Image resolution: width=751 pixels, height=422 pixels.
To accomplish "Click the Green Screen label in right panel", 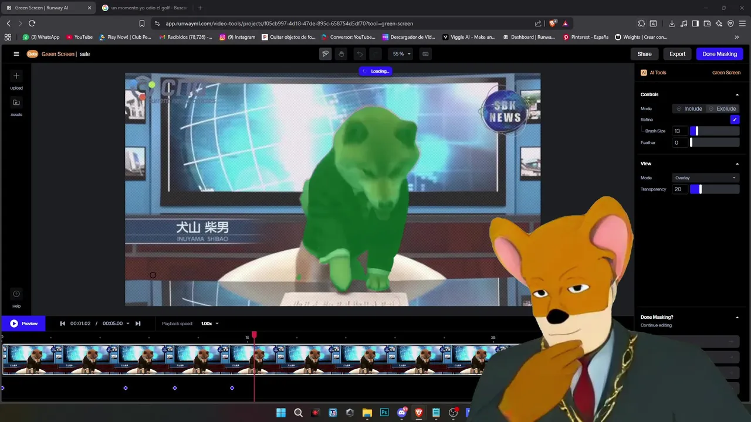I will click(726, 73).
